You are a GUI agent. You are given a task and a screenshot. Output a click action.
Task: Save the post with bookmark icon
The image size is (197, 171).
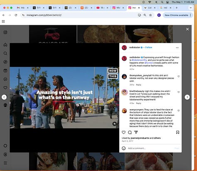[177, 132]
